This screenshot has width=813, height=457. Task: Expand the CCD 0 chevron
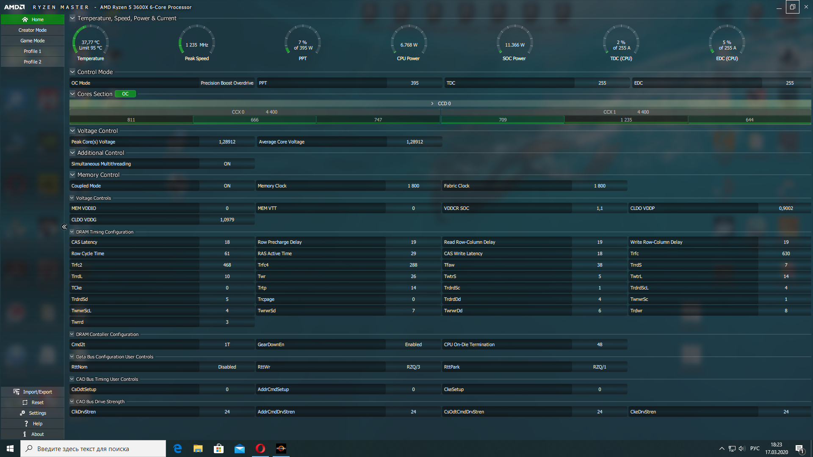point(432,104)
